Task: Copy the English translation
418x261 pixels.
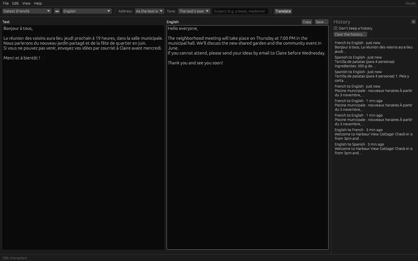Action: (x=307, y=22)
